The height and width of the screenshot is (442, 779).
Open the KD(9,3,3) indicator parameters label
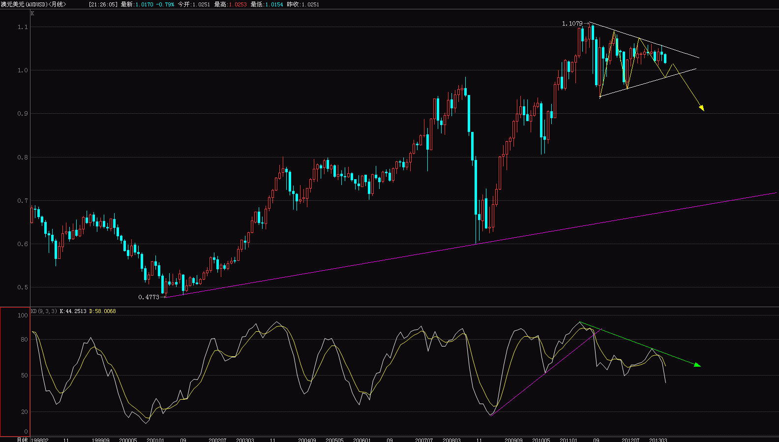pos(44,311)
